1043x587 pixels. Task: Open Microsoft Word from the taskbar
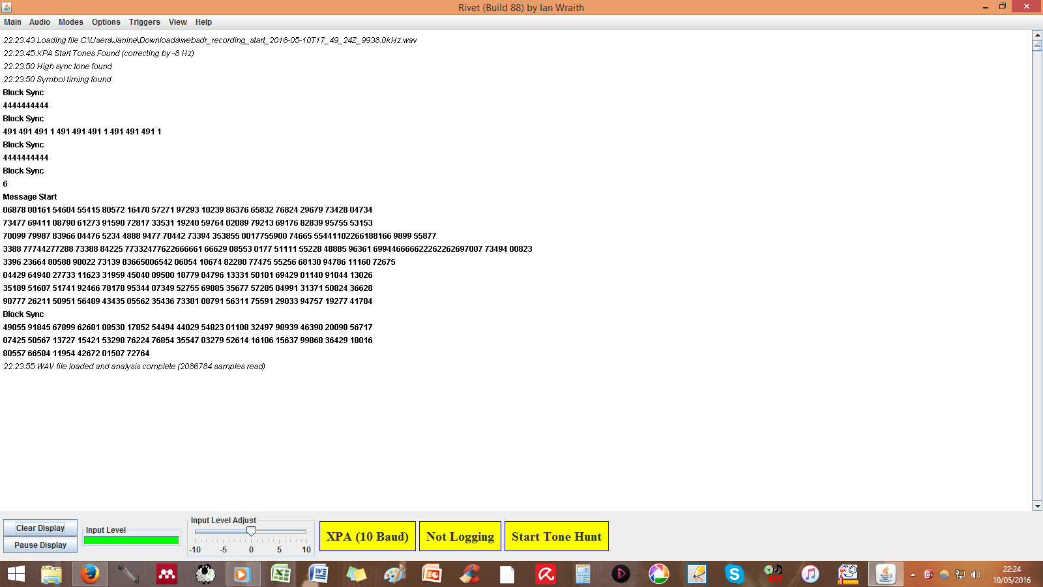pos(318,574)
